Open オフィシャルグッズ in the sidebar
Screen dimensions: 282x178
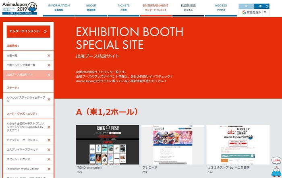tap(29, 159)
